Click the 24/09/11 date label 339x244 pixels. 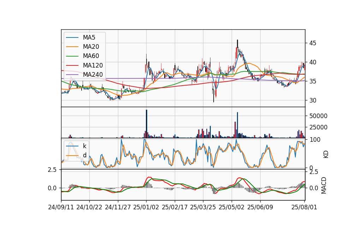(61, 207)
